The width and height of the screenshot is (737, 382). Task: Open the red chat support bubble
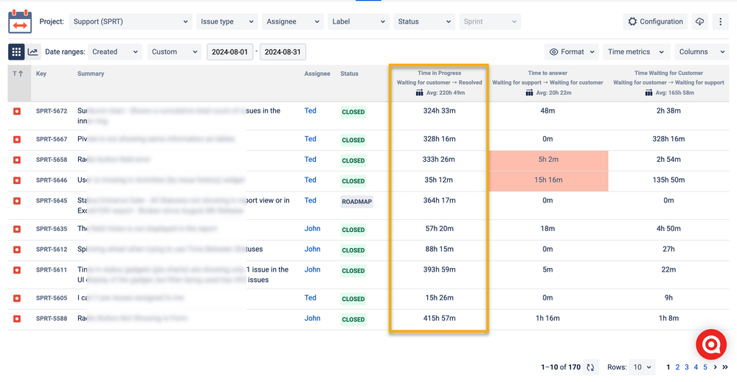point(711,344)
